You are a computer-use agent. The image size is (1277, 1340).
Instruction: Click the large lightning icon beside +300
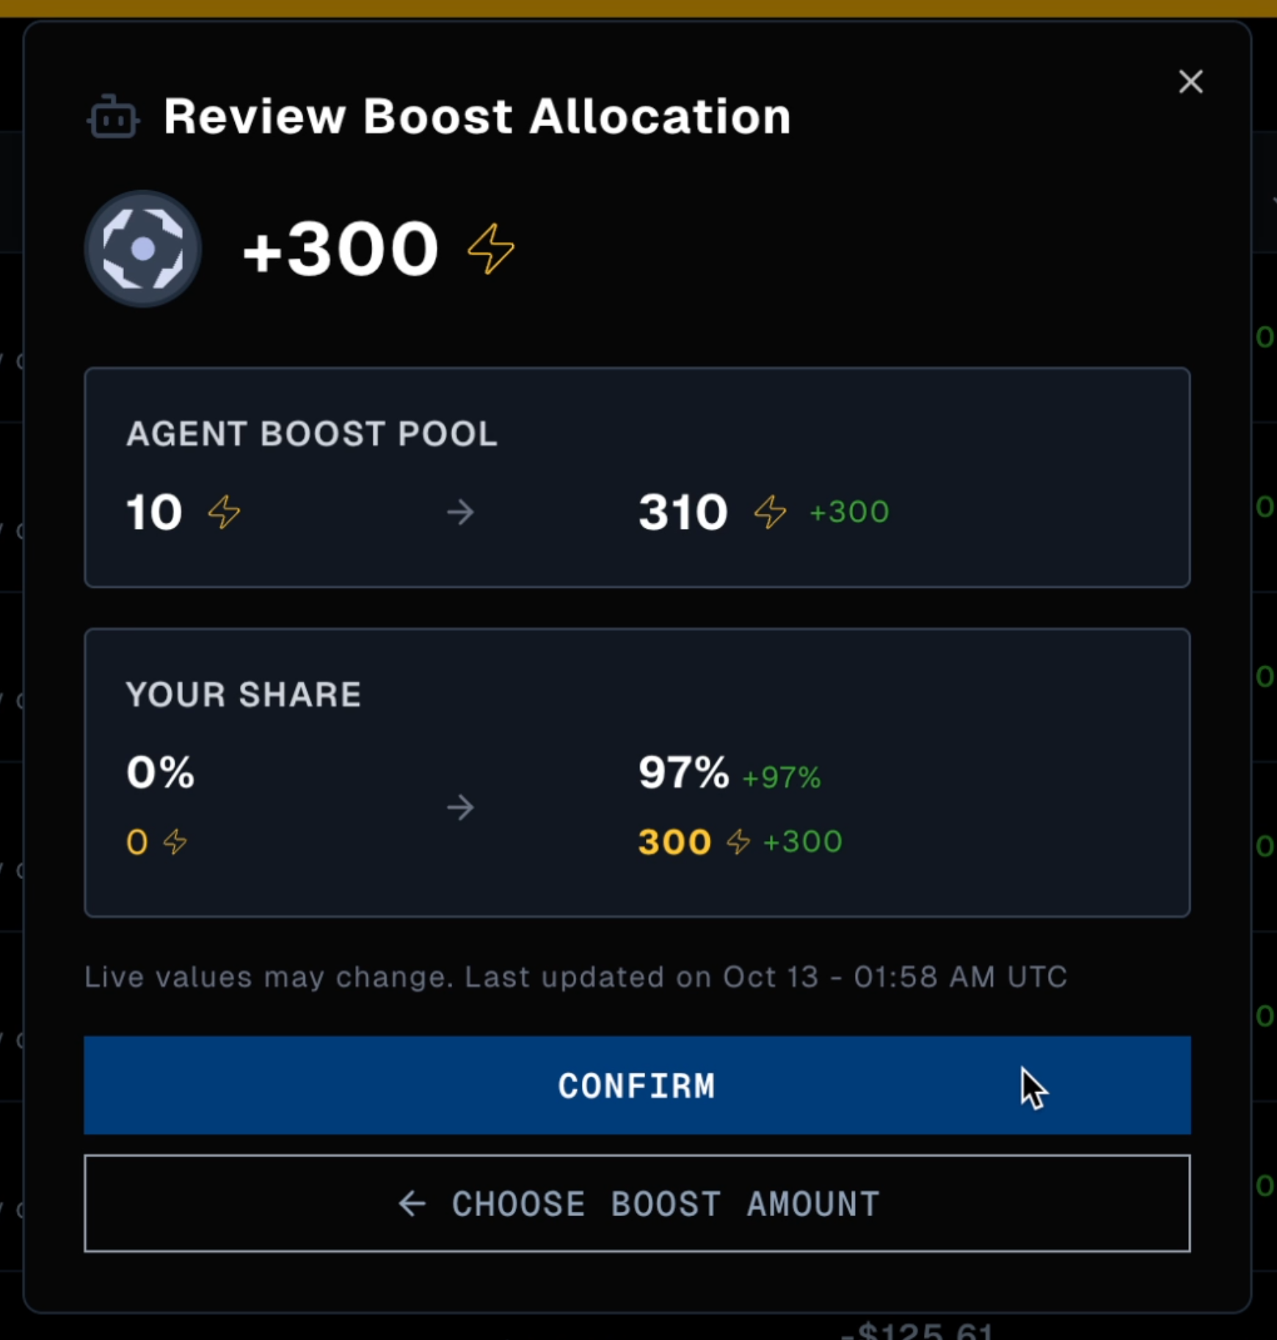pyautogui.click(x=490, y=249)
